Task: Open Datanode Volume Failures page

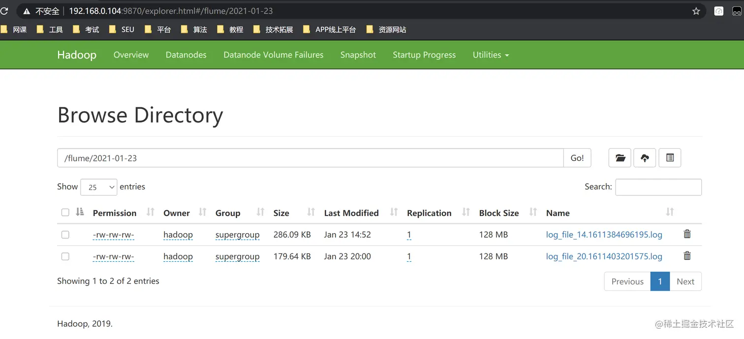Action: [x=274, y=55]
